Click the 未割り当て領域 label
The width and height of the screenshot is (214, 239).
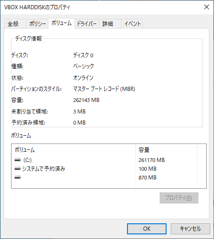pyautogui.click(x=29, y=112)
